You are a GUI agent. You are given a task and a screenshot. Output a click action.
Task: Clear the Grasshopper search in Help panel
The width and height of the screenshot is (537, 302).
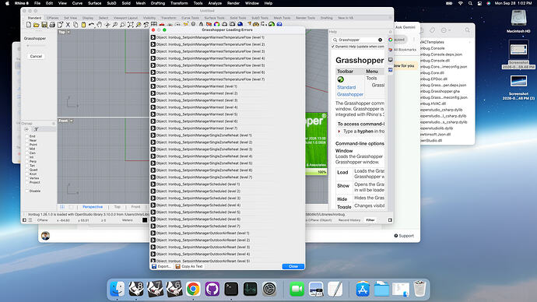coord(380,40)
